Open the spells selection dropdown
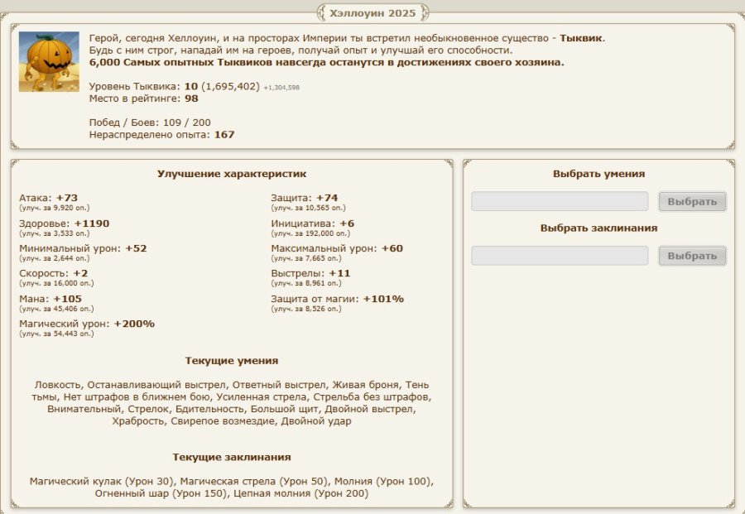 coord(560,256)
